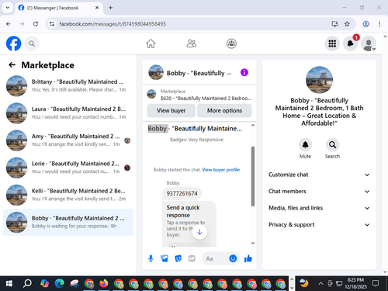
Task: Open emoji picker in message box
Action: pos(233,258)
